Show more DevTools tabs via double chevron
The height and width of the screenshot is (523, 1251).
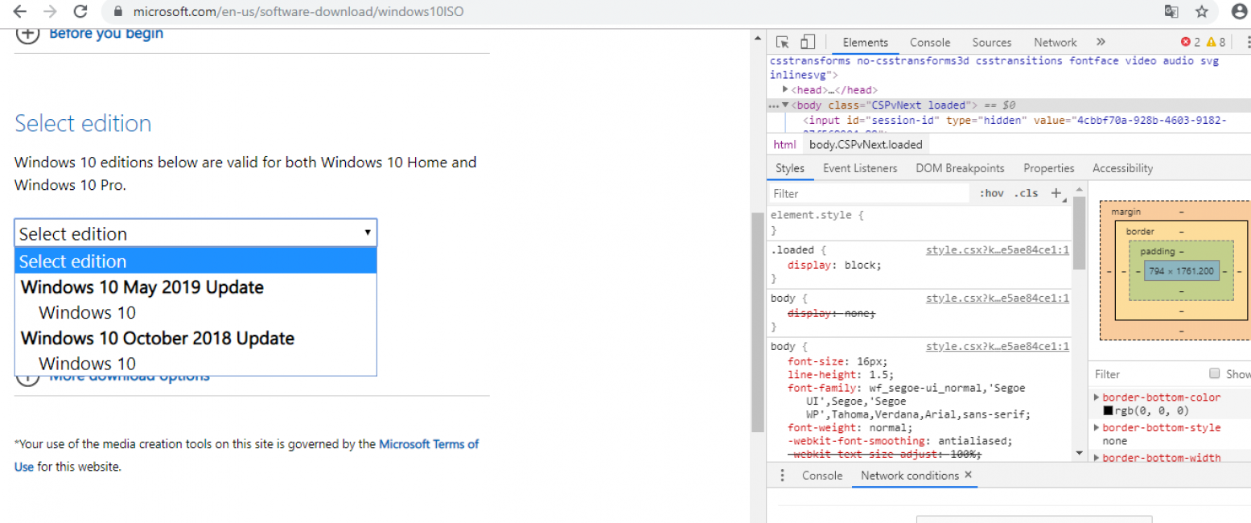[1101, 43]
